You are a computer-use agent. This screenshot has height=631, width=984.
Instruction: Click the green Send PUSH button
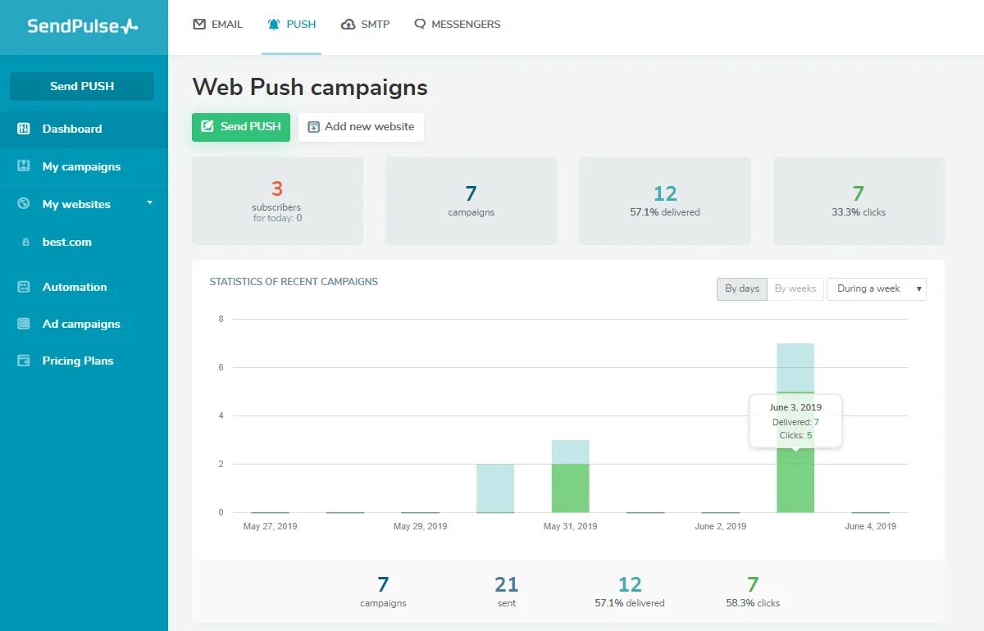(241, 127)
